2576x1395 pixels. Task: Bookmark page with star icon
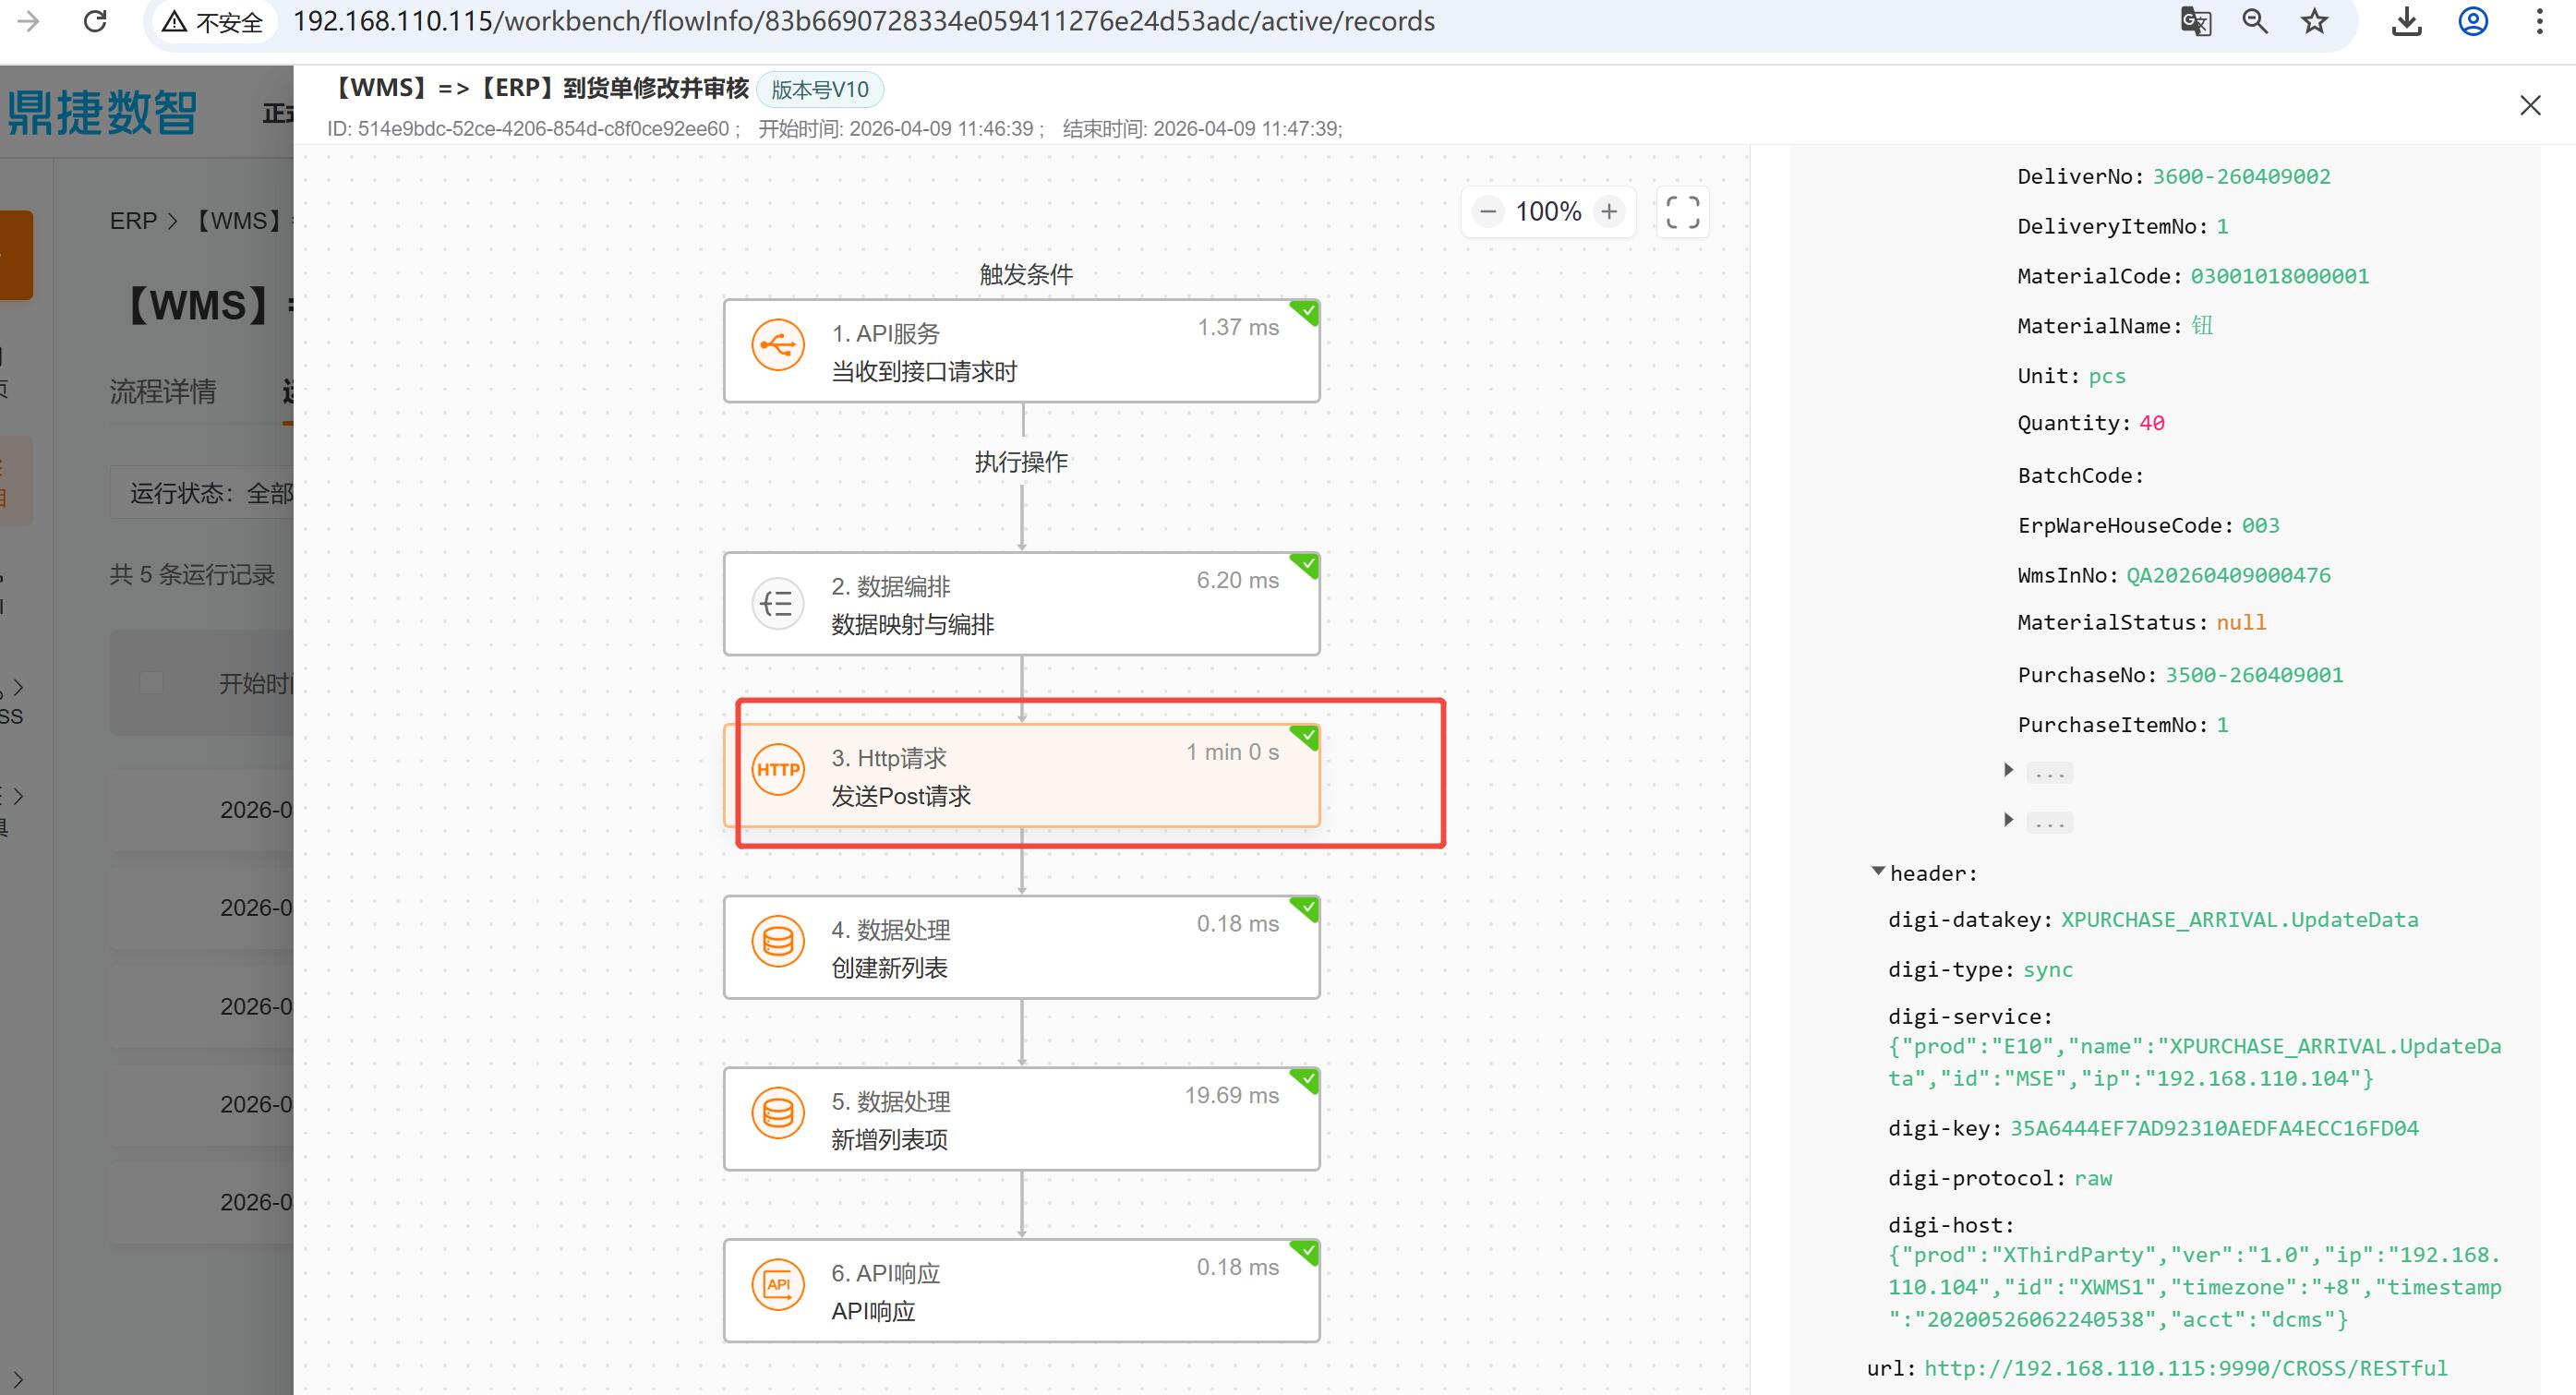2314,21
